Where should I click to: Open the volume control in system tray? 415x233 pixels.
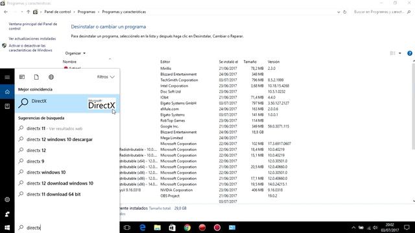(375, 227)
